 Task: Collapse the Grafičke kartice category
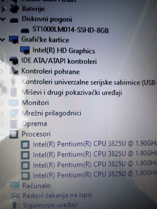click(2, 39)
